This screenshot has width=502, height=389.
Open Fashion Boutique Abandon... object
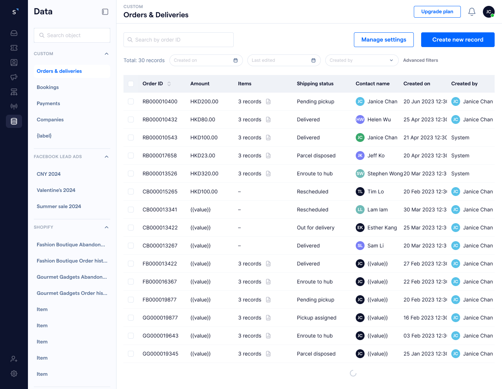pos(72,245)
